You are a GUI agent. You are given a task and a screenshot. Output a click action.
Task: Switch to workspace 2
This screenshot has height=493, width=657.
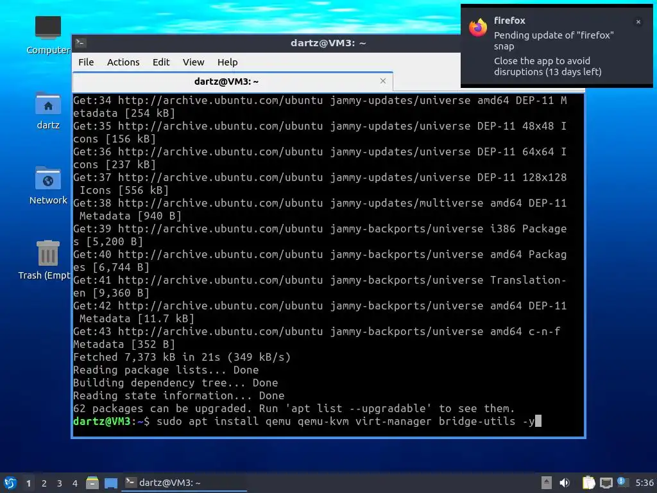[44, 483]
